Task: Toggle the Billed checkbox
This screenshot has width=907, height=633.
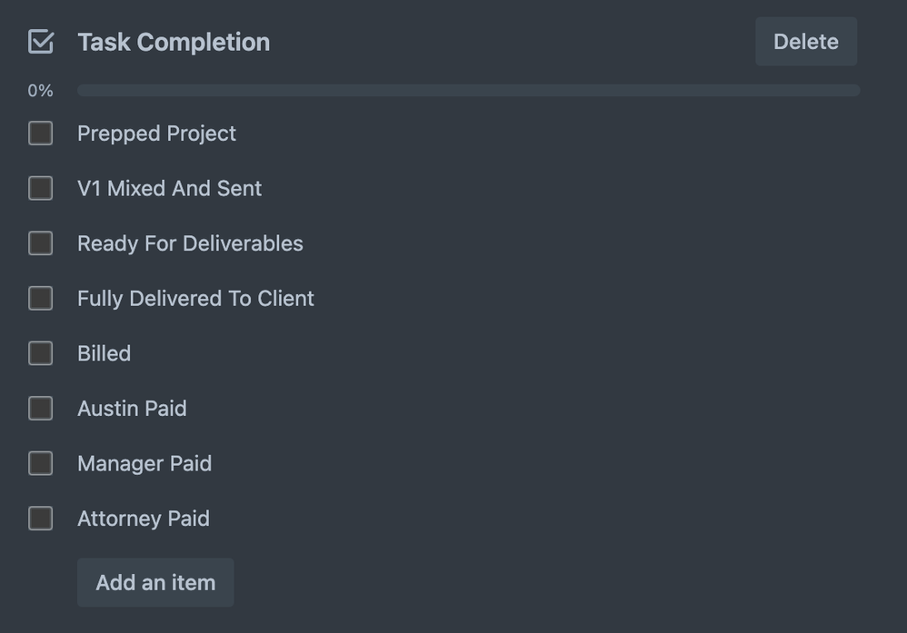Action: tap(41, 353)
